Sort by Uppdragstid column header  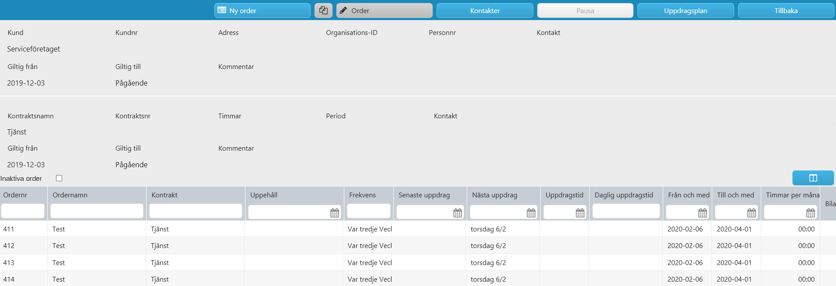point(565,195)
